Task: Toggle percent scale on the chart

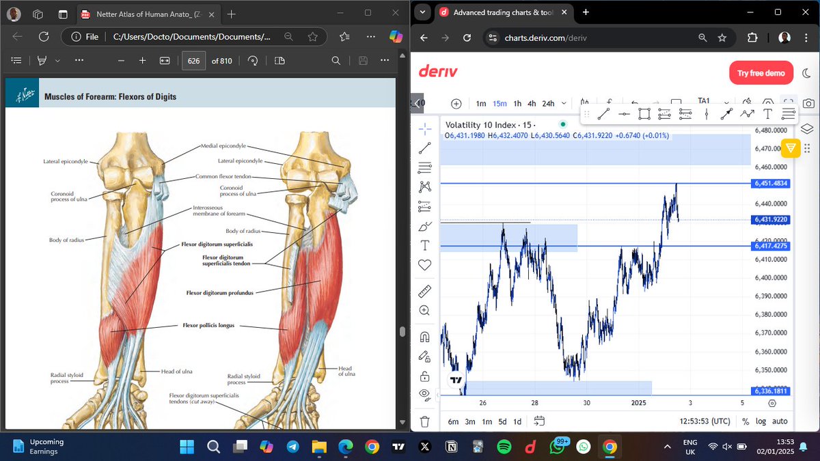Action: point(746,421)
